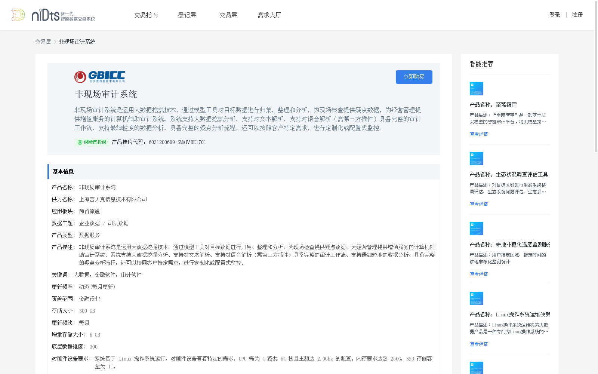The width and height of the screenshot is (598, 374).
Task: Click the keywords 大数据，金融软件，审计软件
Action: pyautogui.click(x=108, y=275)
